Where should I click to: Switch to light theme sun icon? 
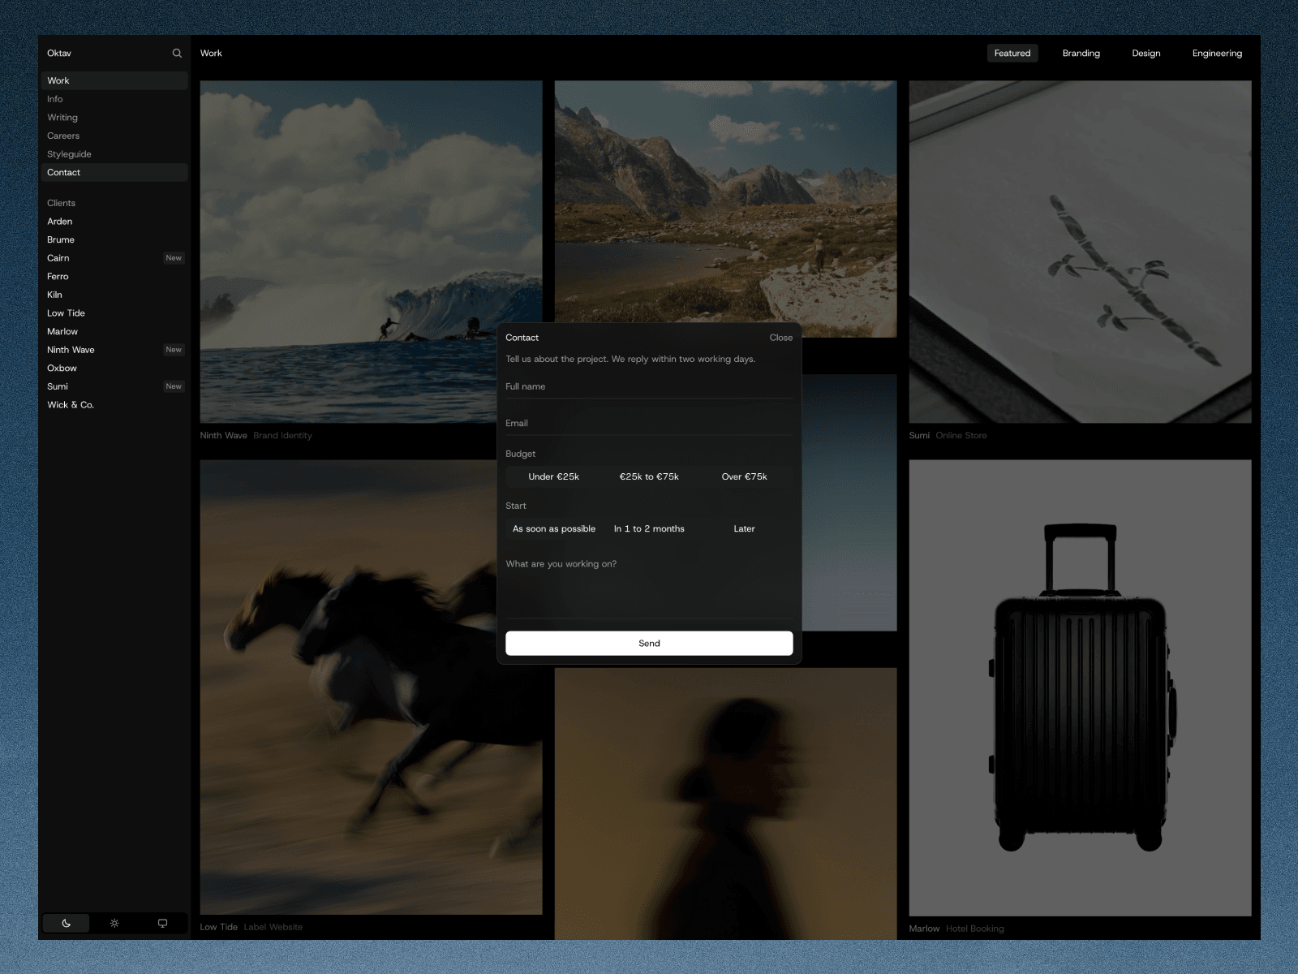coord(114,923)
